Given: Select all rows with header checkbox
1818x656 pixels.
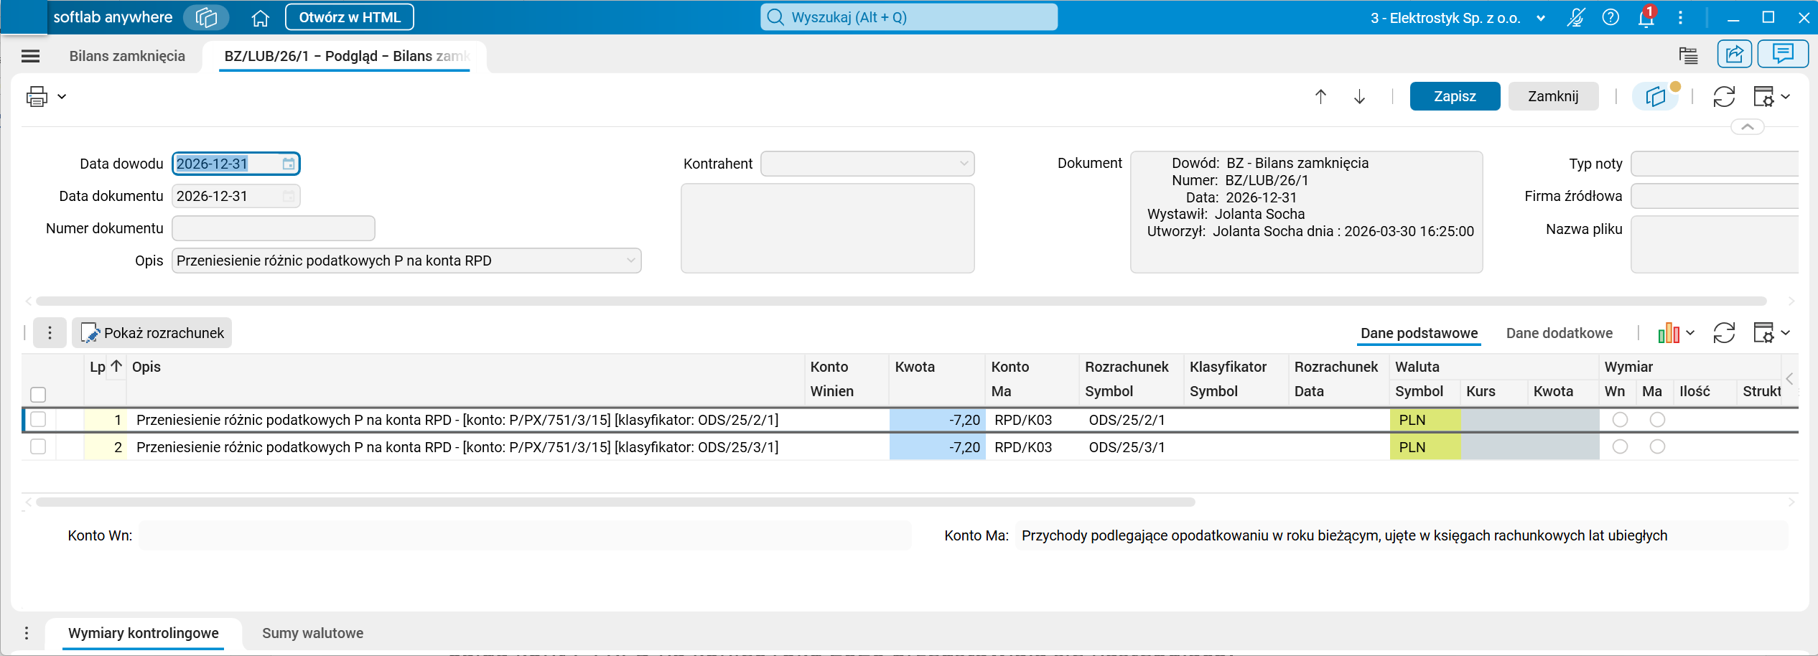Looking at the screenshot, I should tap(38, 395).
